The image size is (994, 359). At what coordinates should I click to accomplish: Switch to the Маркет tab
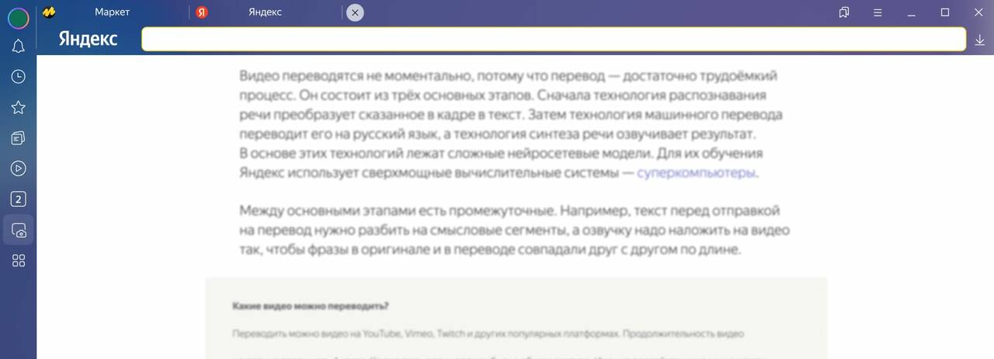pos(113,12)
